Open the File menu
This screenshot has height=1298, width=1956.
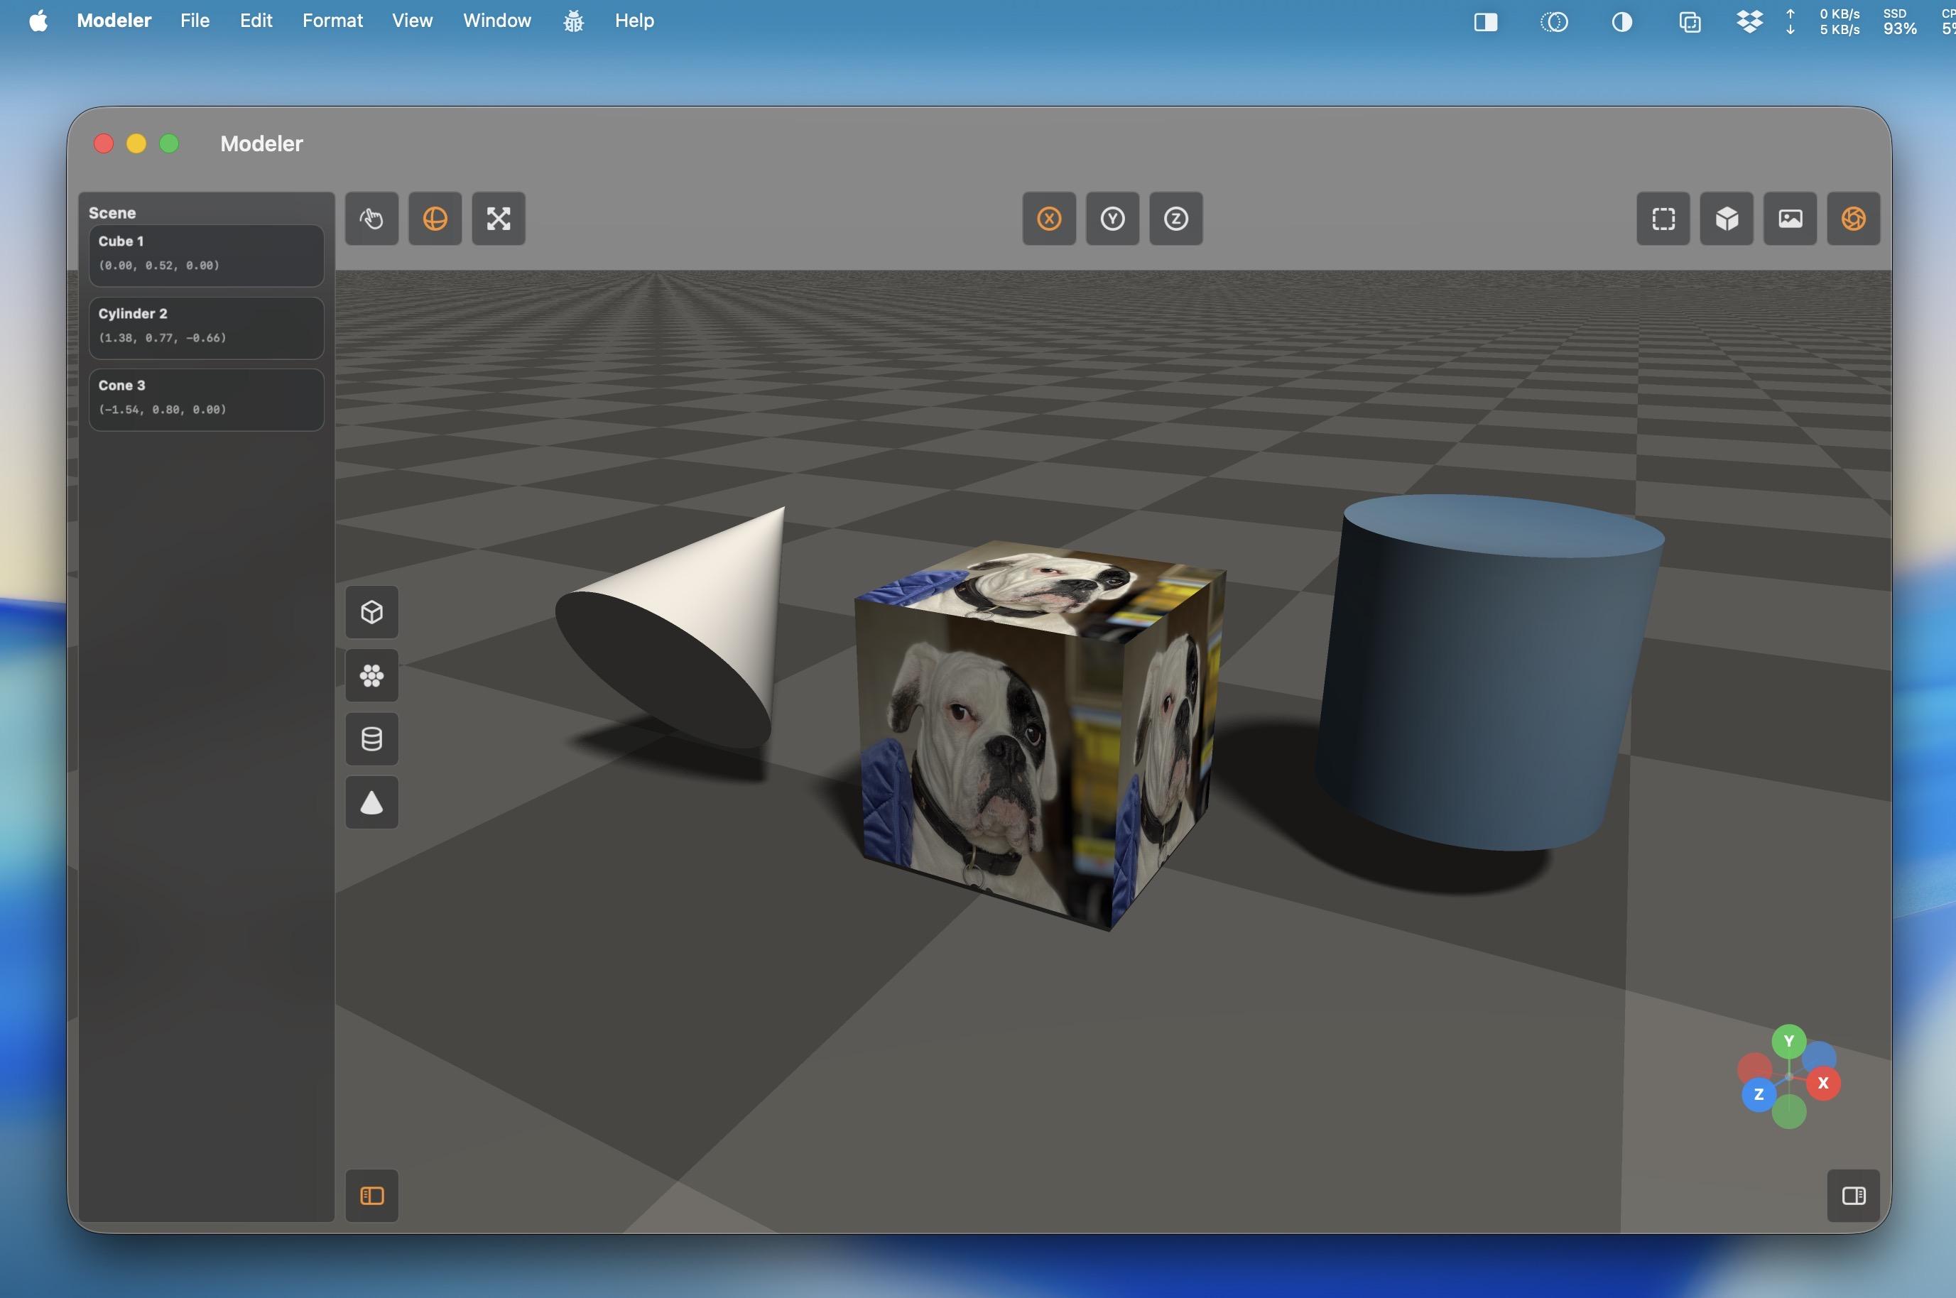tap(195, 21)
